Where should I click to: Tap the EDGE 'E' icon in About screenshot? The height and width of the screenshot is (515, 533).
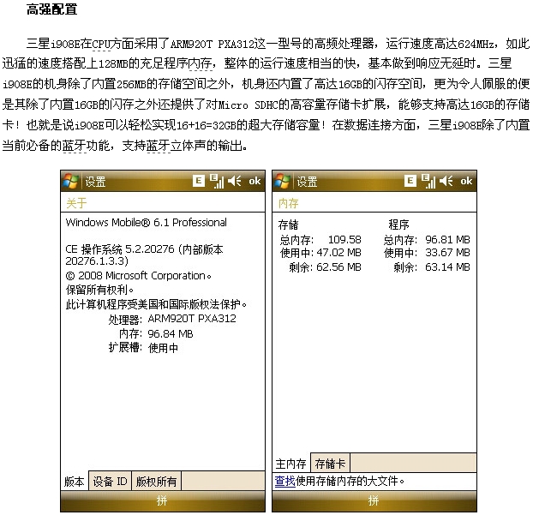pos(199,181)
